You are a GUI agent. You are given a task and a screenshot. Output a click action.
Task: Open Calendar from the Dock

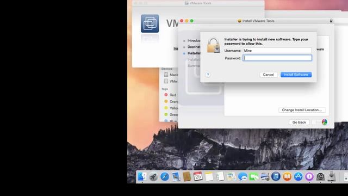[198, 176]
